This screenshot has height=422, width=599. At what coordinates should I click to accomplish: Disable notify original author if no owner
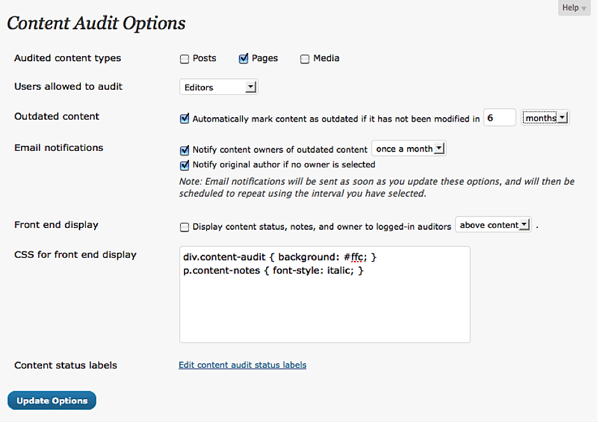[185, 164]
